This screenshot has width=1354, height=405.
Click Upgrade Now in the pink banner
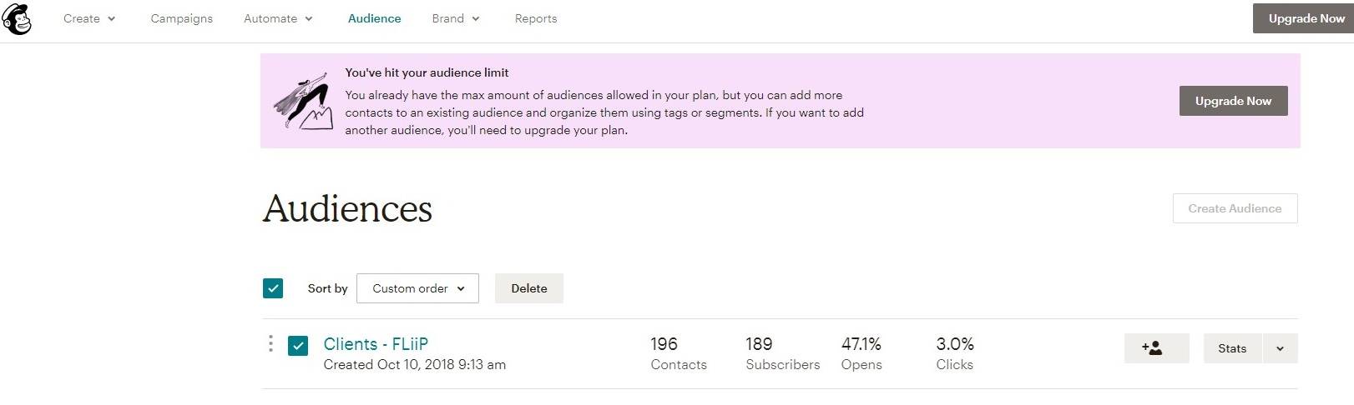click(1233, 101)
